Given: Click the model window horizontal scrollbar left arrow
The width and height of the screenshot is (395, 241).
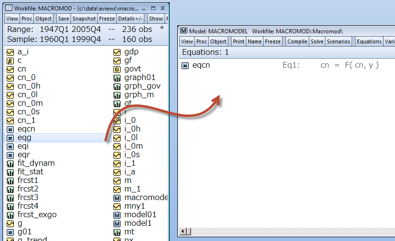Looking at the screenshot, I should point(182,231).
